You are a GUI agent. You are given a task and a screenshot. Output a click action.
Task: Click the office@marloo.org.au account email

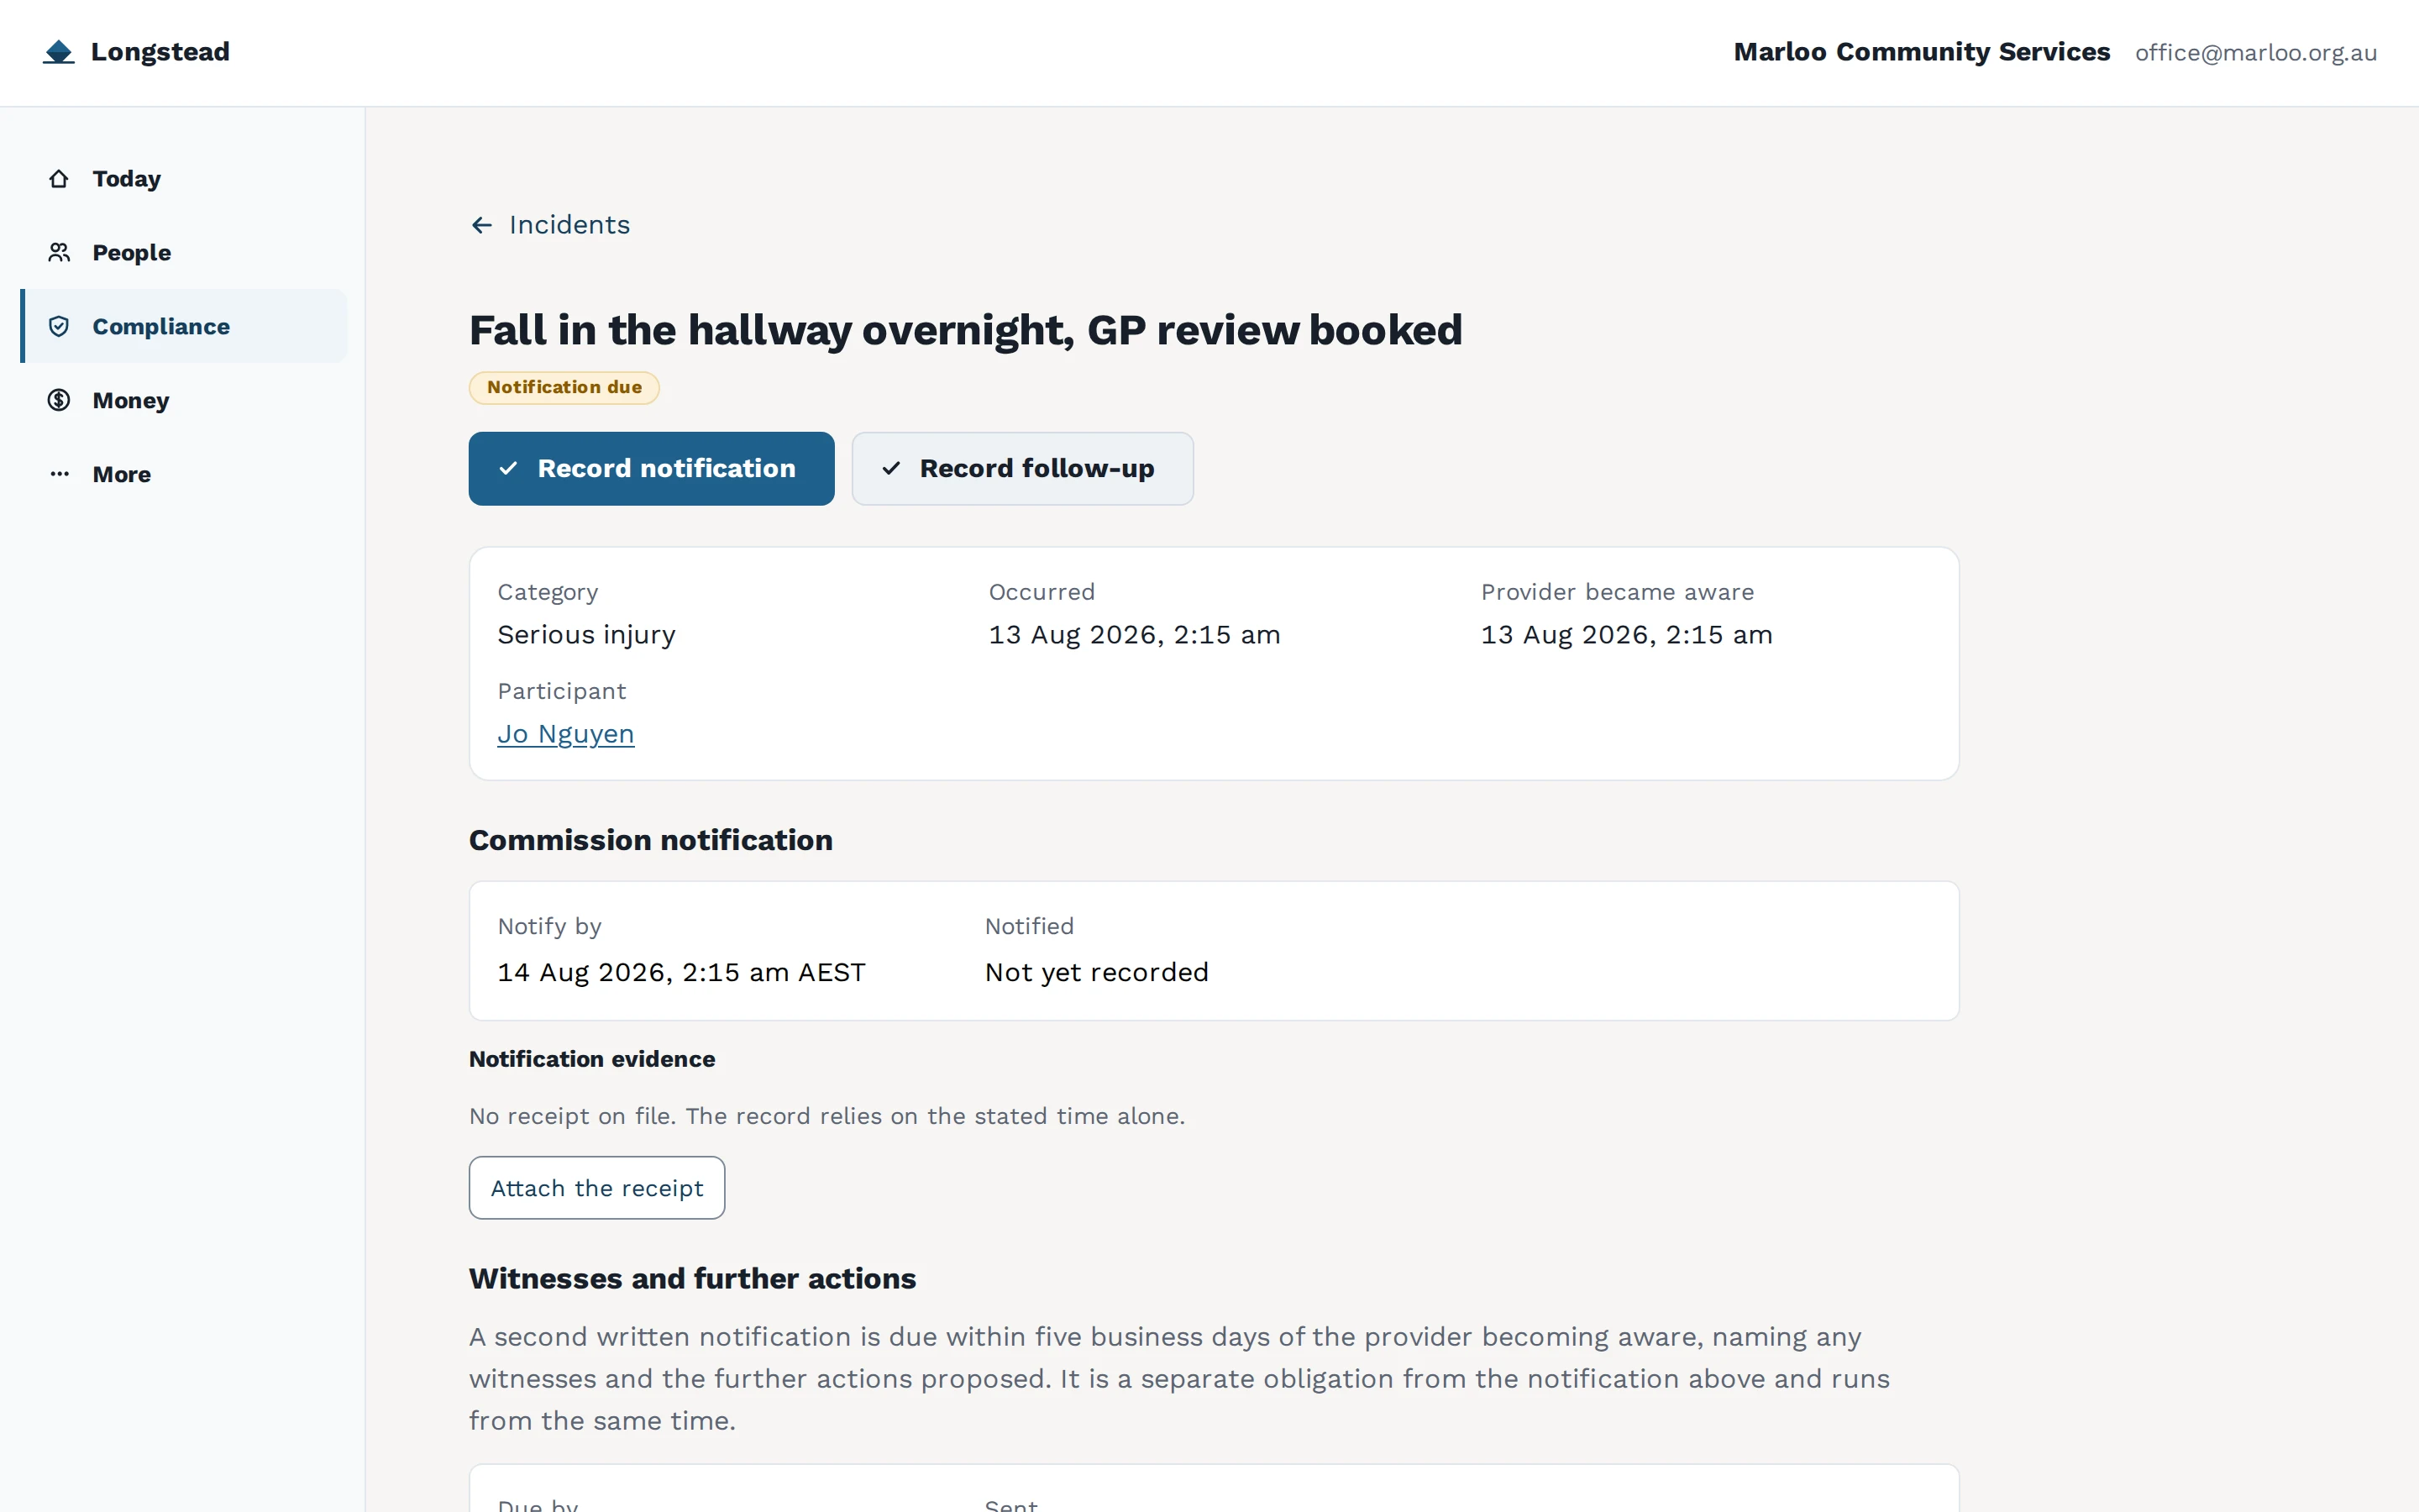2256,53
